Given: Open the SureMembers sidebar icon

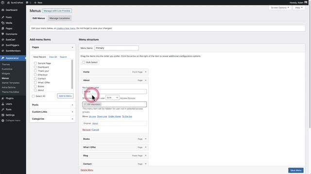Looking at the screenshot, I should (x=3, y=51).
